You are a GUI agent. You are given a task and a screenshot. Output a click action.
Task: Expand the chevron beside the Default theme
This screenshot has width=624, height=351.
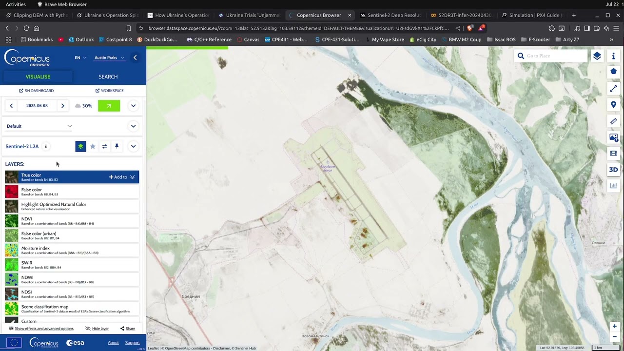click(x=133, y=126)
